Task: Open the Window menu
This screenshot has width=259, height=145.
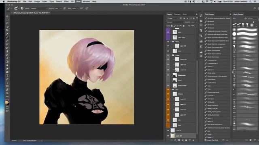Action: 86,2
